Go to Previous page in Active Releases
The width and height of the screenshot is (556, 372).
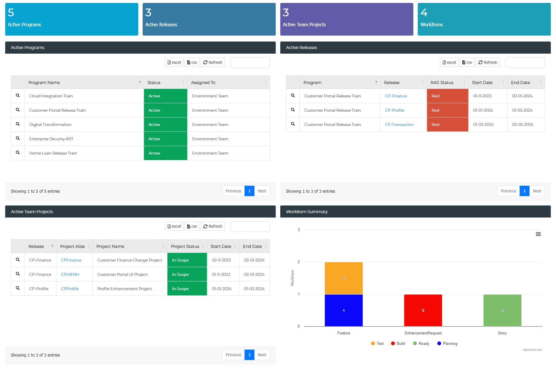coord(508,191)
